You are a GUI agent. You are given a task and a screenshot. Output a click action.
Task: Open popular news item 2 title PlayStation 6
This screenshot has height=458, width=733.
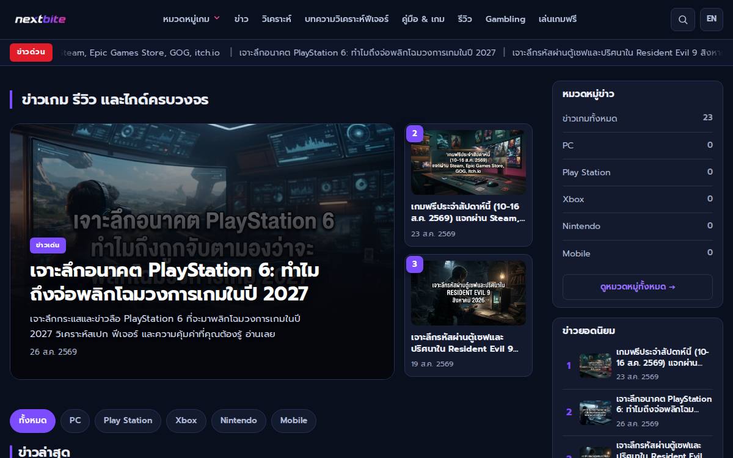(x=664, y=404)
